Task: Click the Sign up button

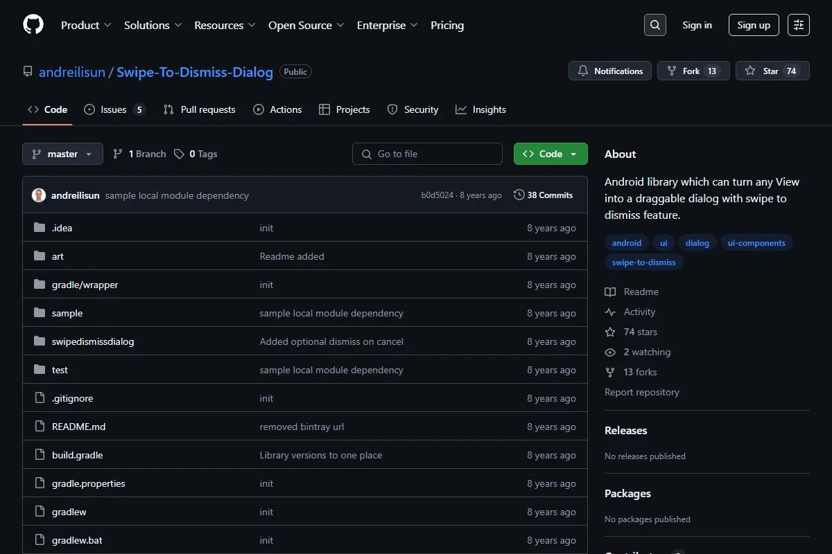Action: click(x=754, y=25)
